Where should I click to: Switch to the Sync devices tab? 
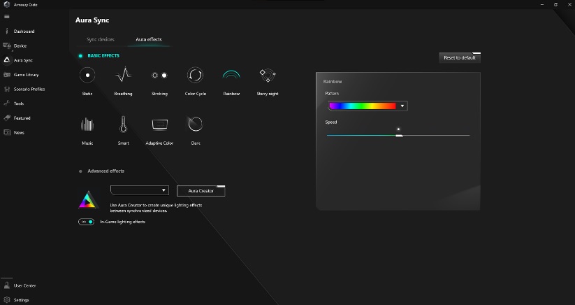(101, 39)
